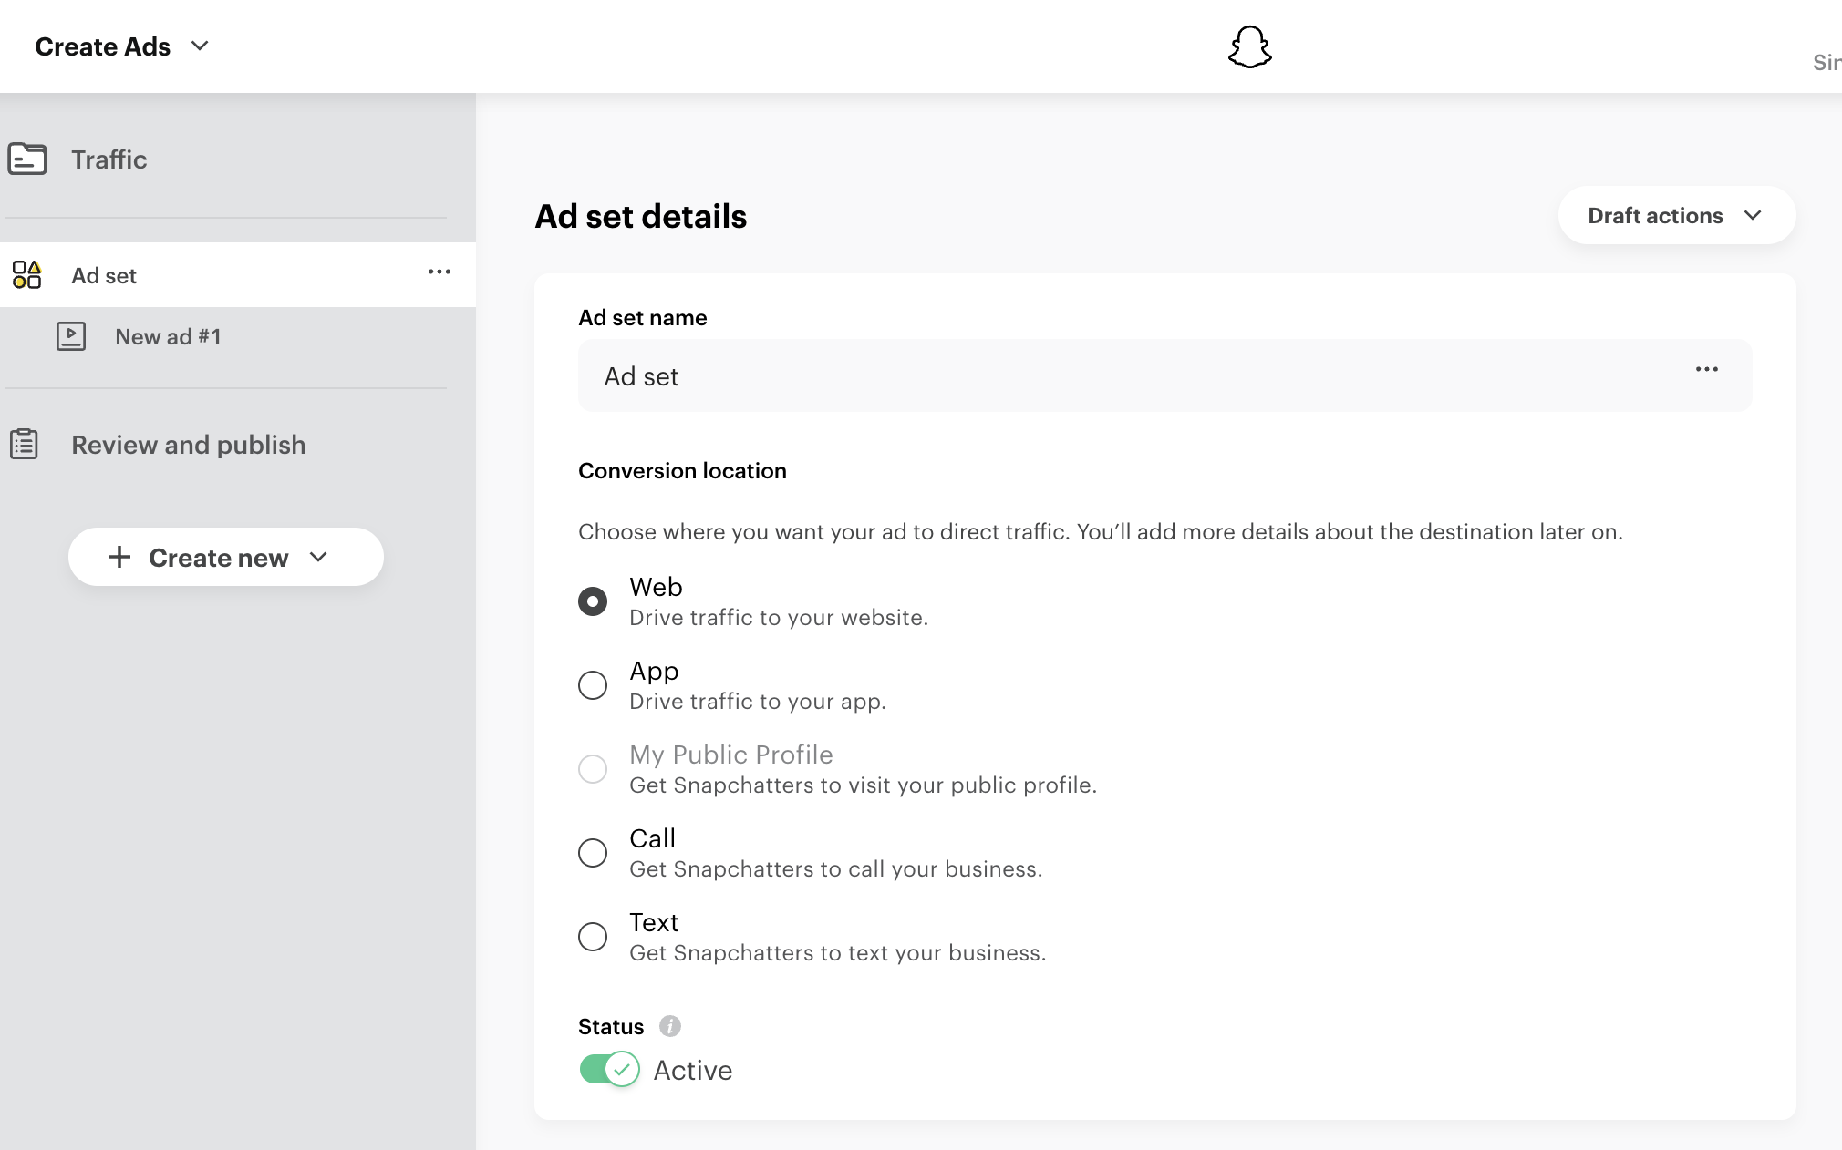Viewport: 1842px width, 1150px height.
Task: Click the Web option label
Action: [x=656, y=587]
